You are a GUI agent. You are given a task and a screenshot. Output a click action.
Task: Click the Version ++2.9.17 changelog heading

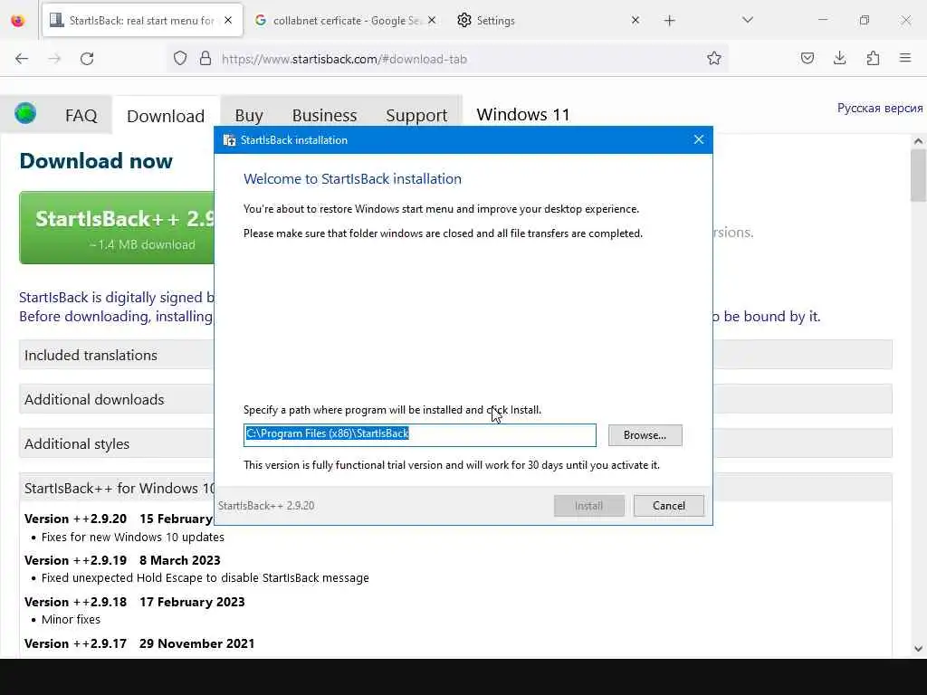point(139,643)
